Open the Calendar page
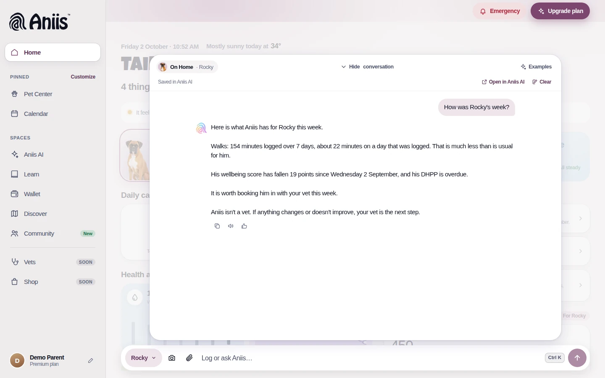The height and width of the screenshot is (378, 605). point(53,114)
